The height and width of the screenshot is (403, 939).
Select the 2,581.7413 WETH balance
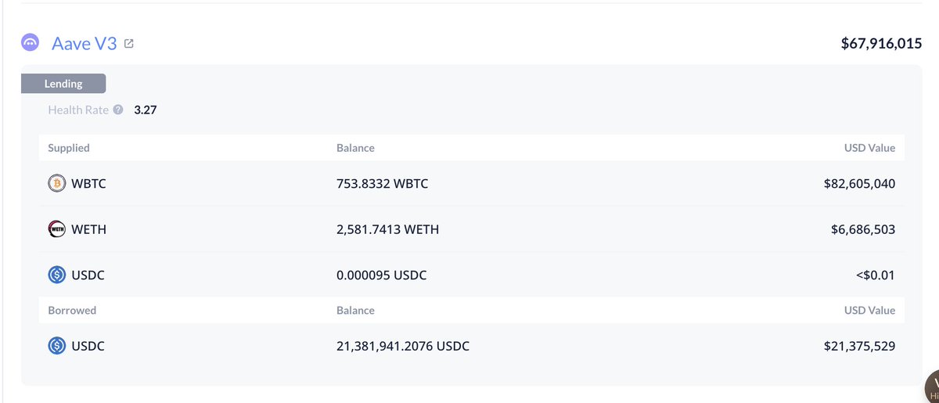[387, 229]
